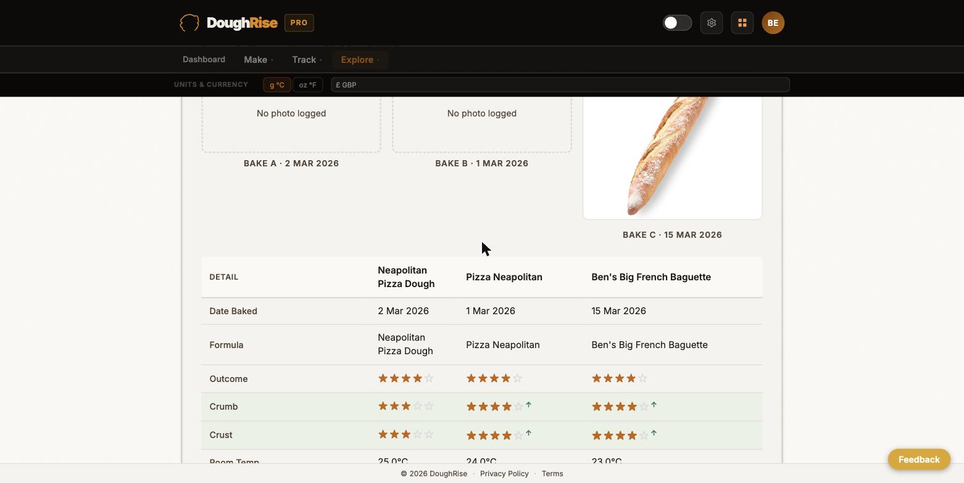Click the DoughRise logo icon
This screenshot has width=964, height=483.
(x=189, y=23)
